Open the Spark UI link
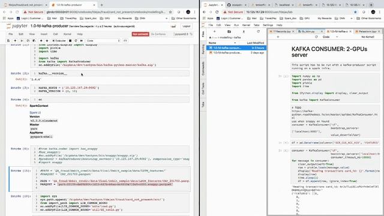 tap(35, 113)
